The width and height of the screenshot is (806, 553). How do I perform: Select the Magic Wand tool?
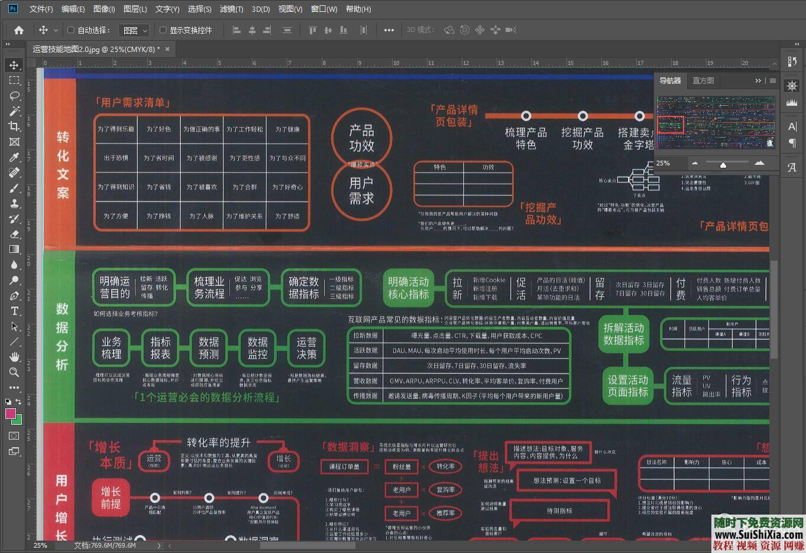click(14, 111)
